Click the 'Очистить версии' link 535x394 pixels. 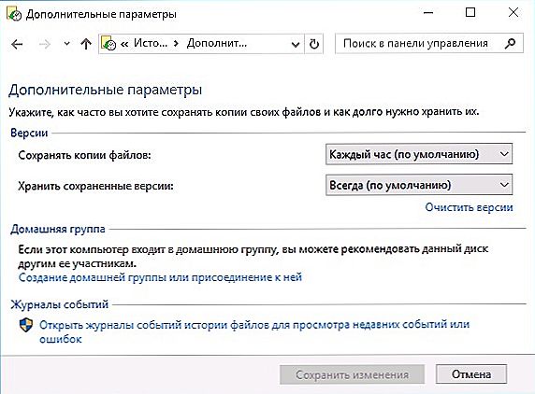(x=469, y=207)
